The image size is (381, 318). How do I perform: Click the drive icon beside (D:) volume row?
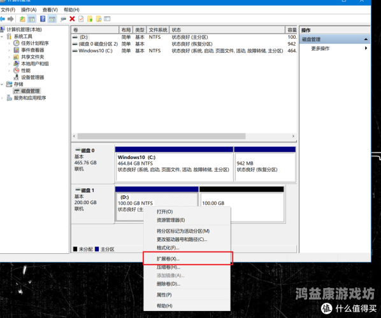pyautogui.click(x=75, y=37)
